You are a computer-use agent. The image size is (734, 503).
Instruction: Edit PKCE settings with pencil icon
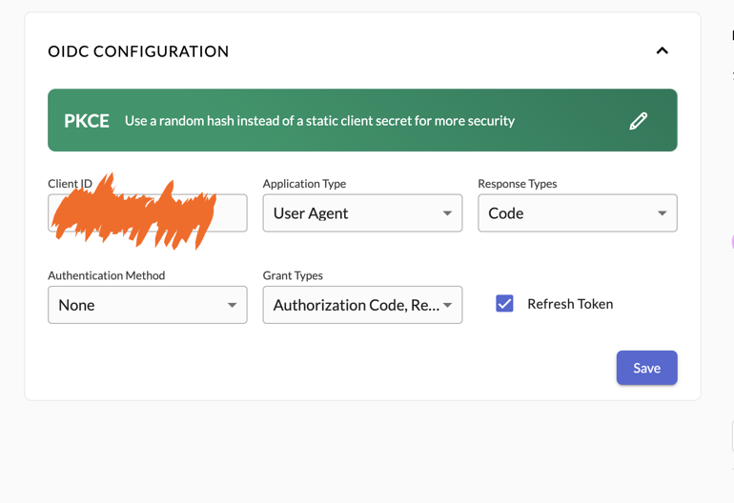(638, 121)
